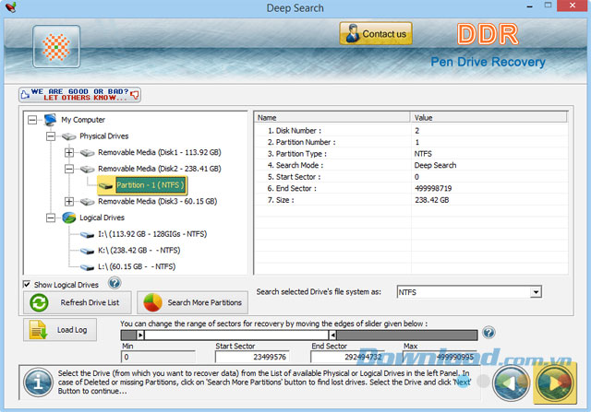Click Disk3 removable media icon
The width and height of the screenshot is (591, 412).
pos(88,202)
